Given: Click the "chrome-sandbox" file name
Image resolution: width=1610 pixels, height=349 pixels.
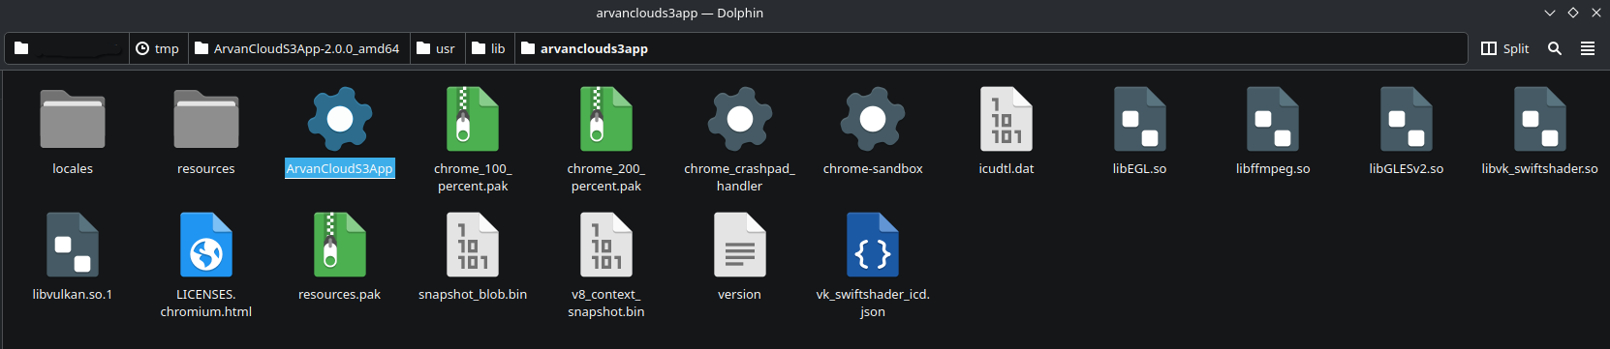Looking at the screenshot, I should tap(873, 168).
